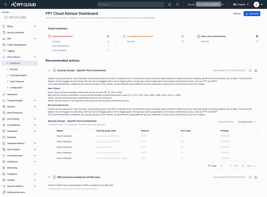
Task: Check the second Hanoi (Vietnam) row checkbox
Action: (51, 141)
